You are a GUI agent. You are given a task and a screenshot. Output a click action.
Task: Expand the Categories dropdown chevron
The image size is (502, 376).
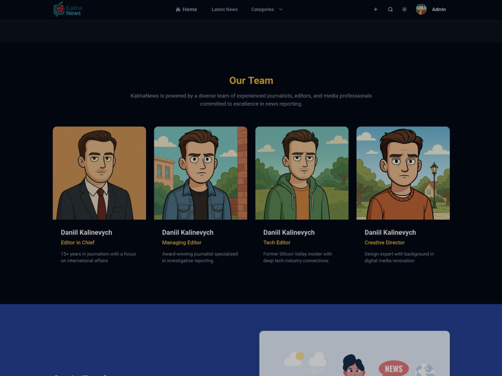click(x=281, y=10)
